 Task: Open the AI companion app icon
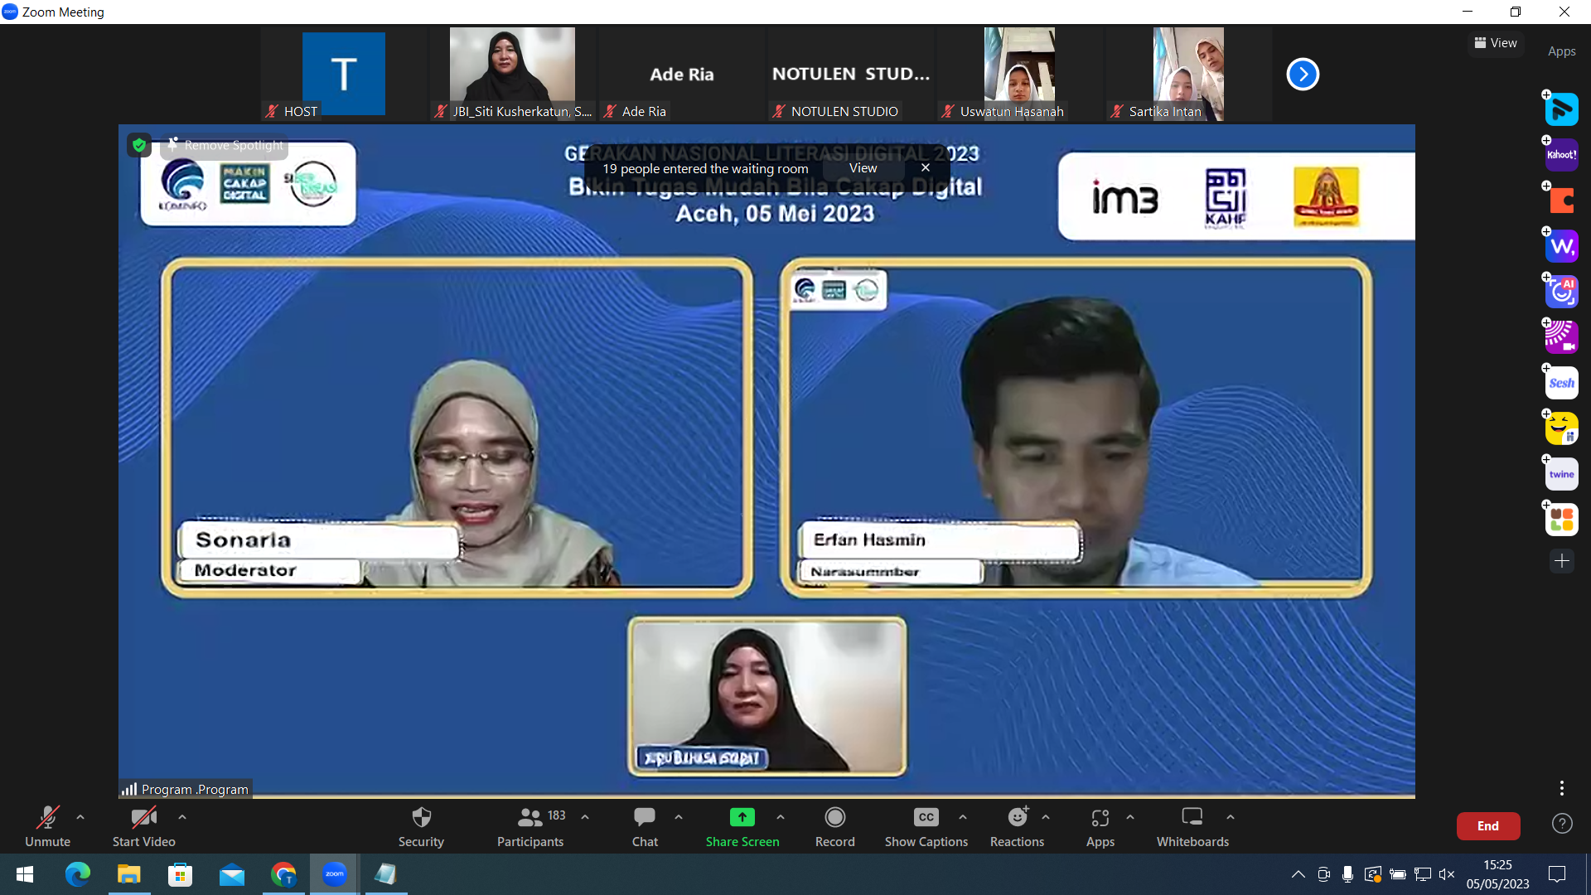[1562, 292]
